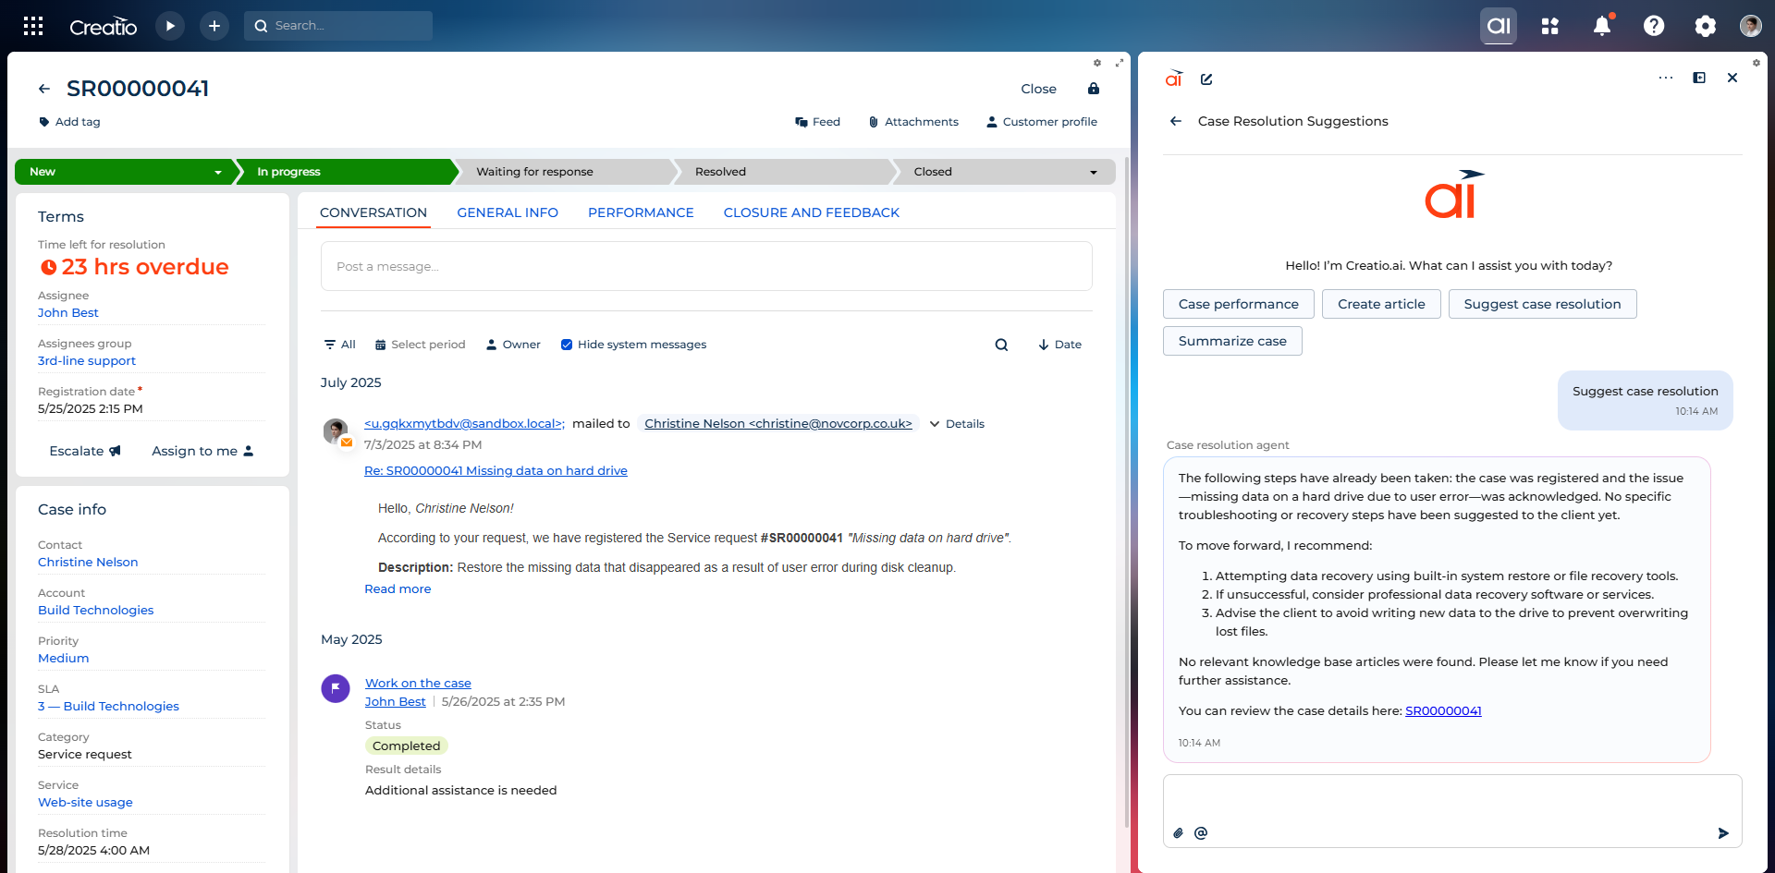The height and width of the screenshot is (873, 1775).
Task: Select the In progress stage
Action: 348,172
